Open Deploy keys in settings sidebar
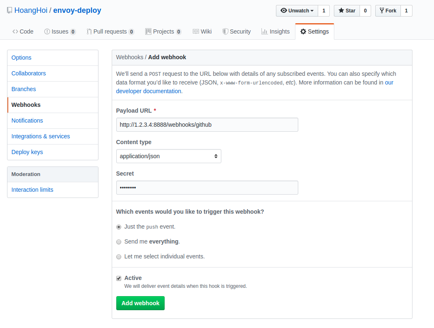Screen dimensions: 434x328 click(x=27, y=152)
